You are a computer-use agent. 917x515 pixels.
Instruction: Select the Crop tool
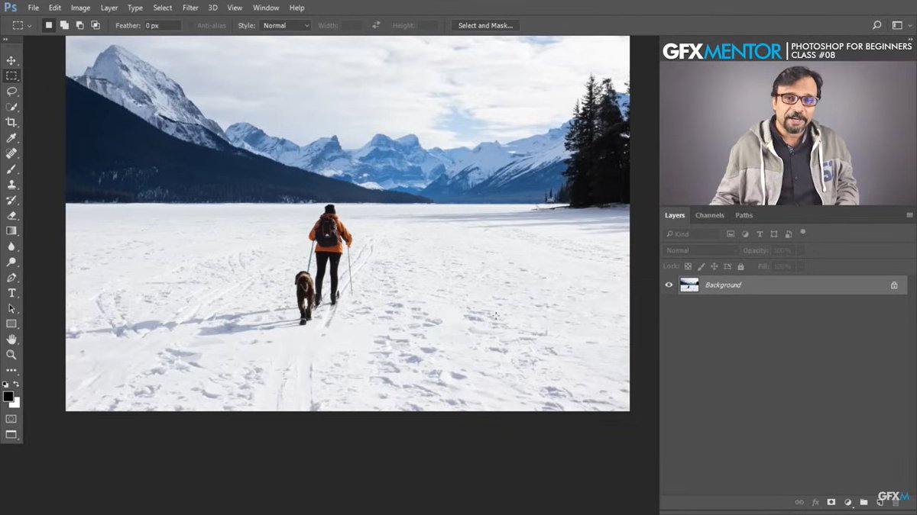(x=11, y=122)
